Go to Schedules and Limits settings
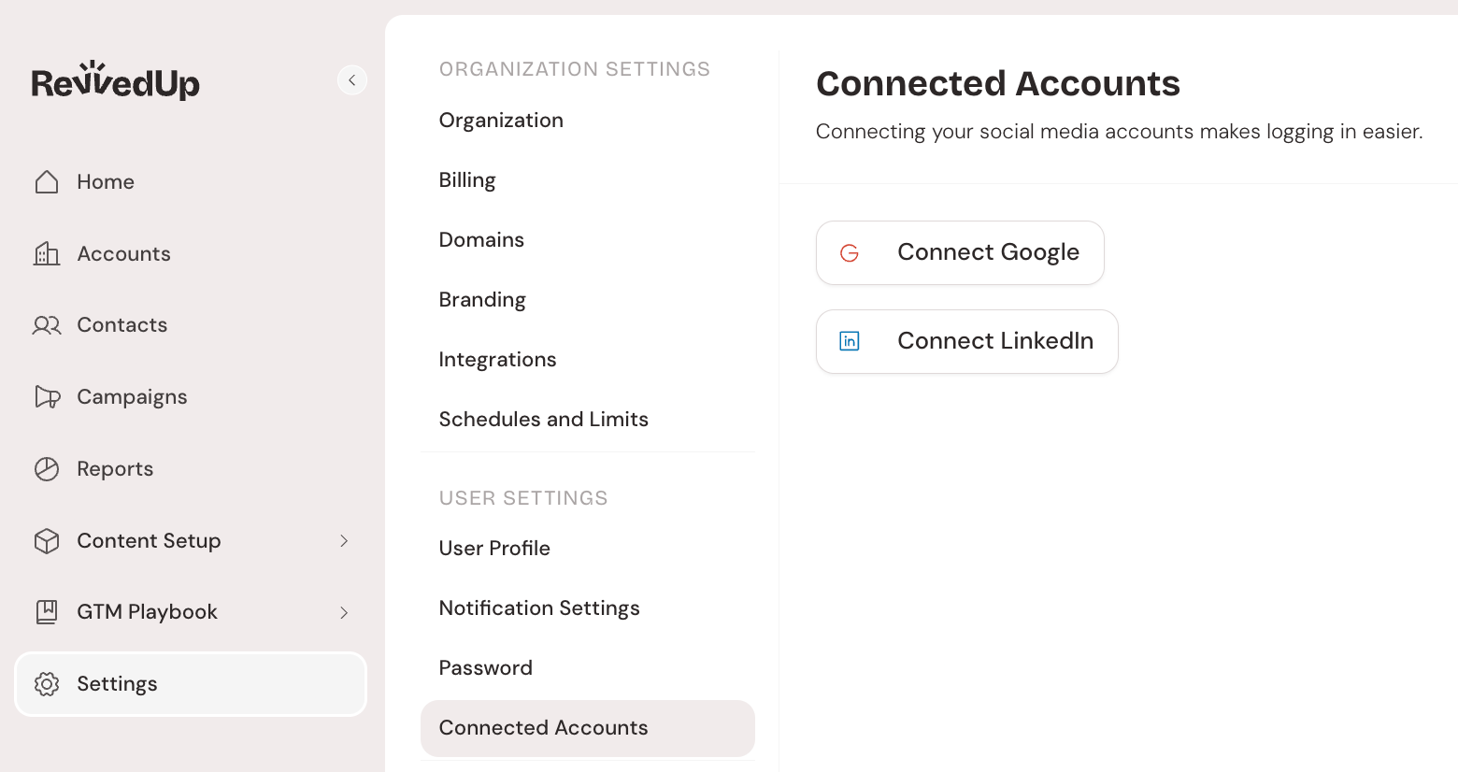This screenshot has height=772, width=1458. [543, 420]
